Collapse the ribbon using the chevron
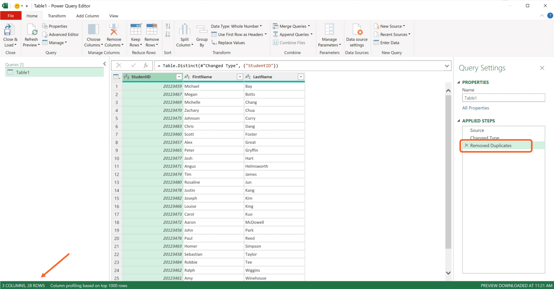The width and height of the screenshot is (554, 289). pyautogui.click(x=542, y=16)
